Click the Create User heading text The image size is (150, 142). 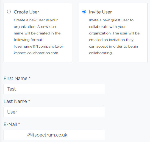click(26, 12)
